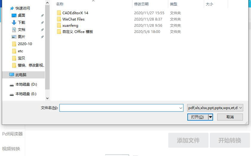Open 本地磁盘 (D:) drive
251x156 pixels.
tap(26, 84)
